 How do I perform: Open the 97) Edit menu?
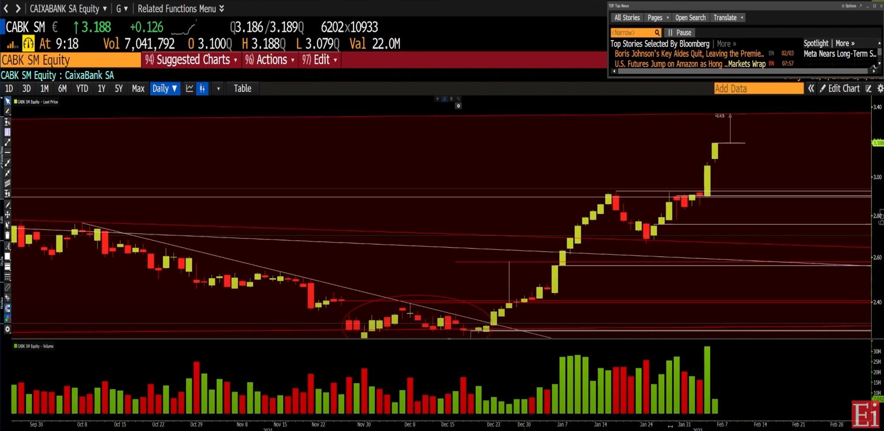click(x=320, y=60)
